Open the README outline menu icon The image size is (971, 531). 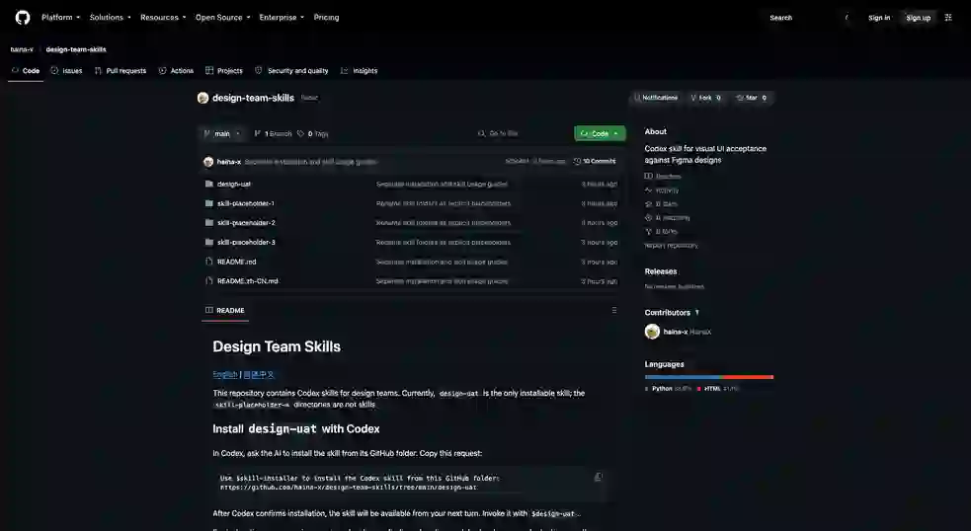(613, 311)
